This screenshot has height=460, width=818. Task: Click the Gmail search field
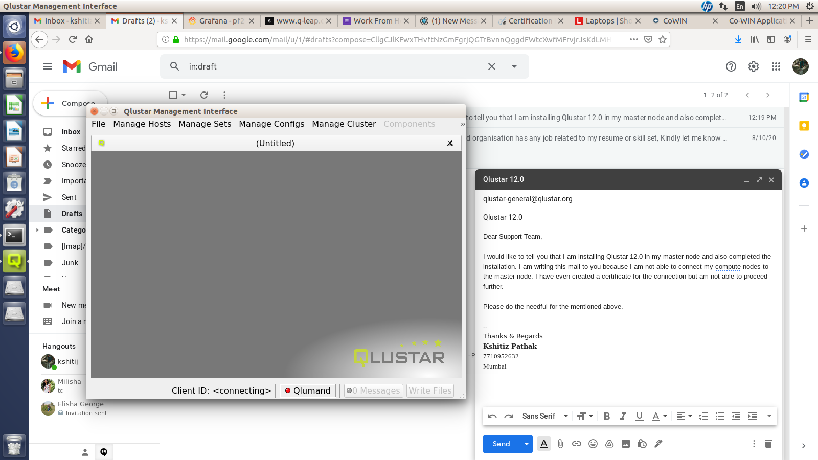[x=332, y=66]
